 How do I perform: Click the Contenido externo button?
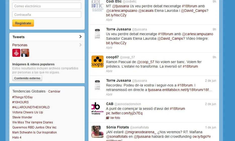tap(27, 78)
